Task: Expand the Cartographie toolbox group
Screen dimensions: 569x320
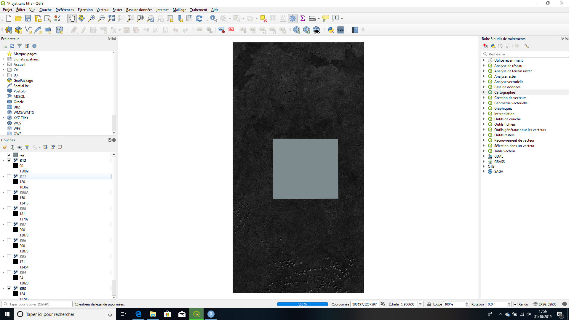Action: pos(484,92)
